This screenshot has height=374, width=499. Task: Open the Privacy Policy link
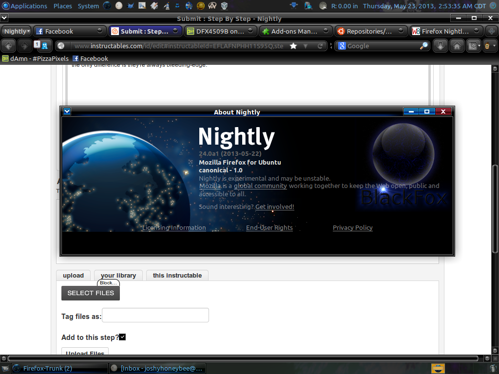352,227
